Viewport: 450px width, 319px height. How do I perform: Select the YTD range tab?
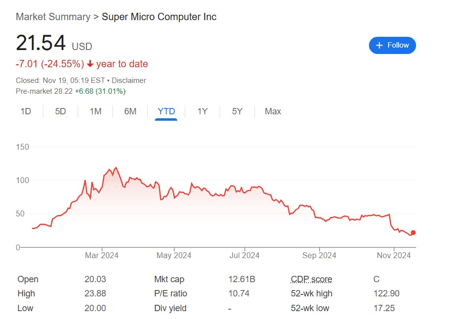(x=166, y=111)
